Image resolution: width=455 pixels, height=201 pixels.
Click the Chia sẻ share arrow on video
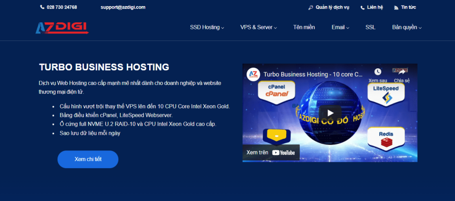[x=401, y=72]
